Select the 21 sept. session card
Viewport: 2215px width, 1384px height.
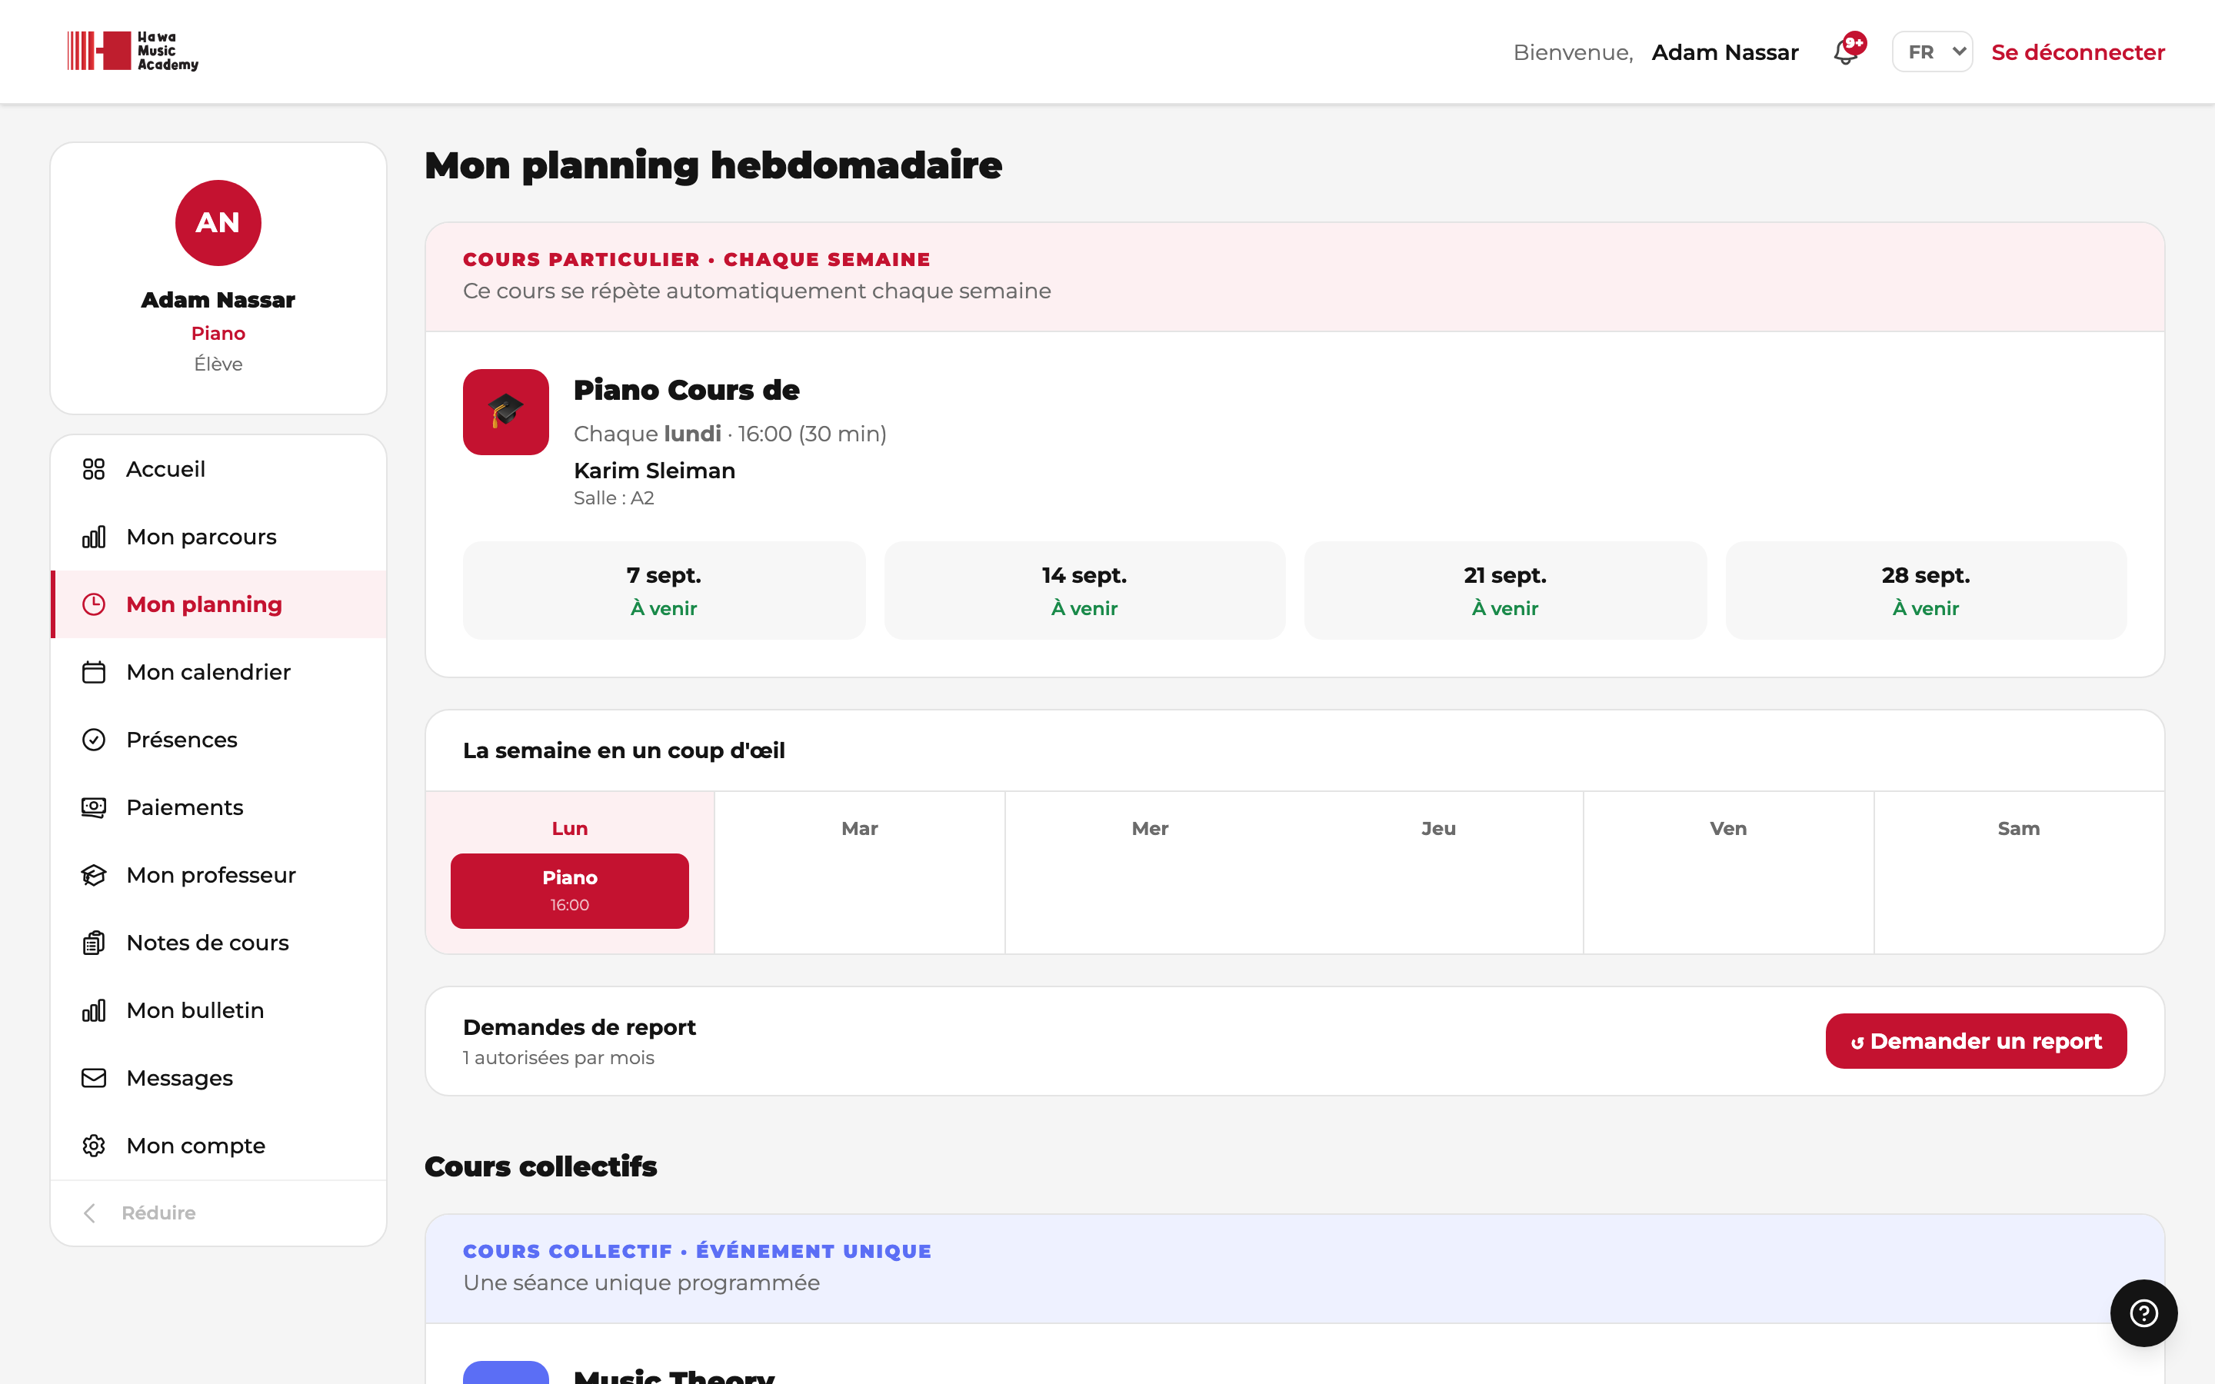[x=1506, y=591]
